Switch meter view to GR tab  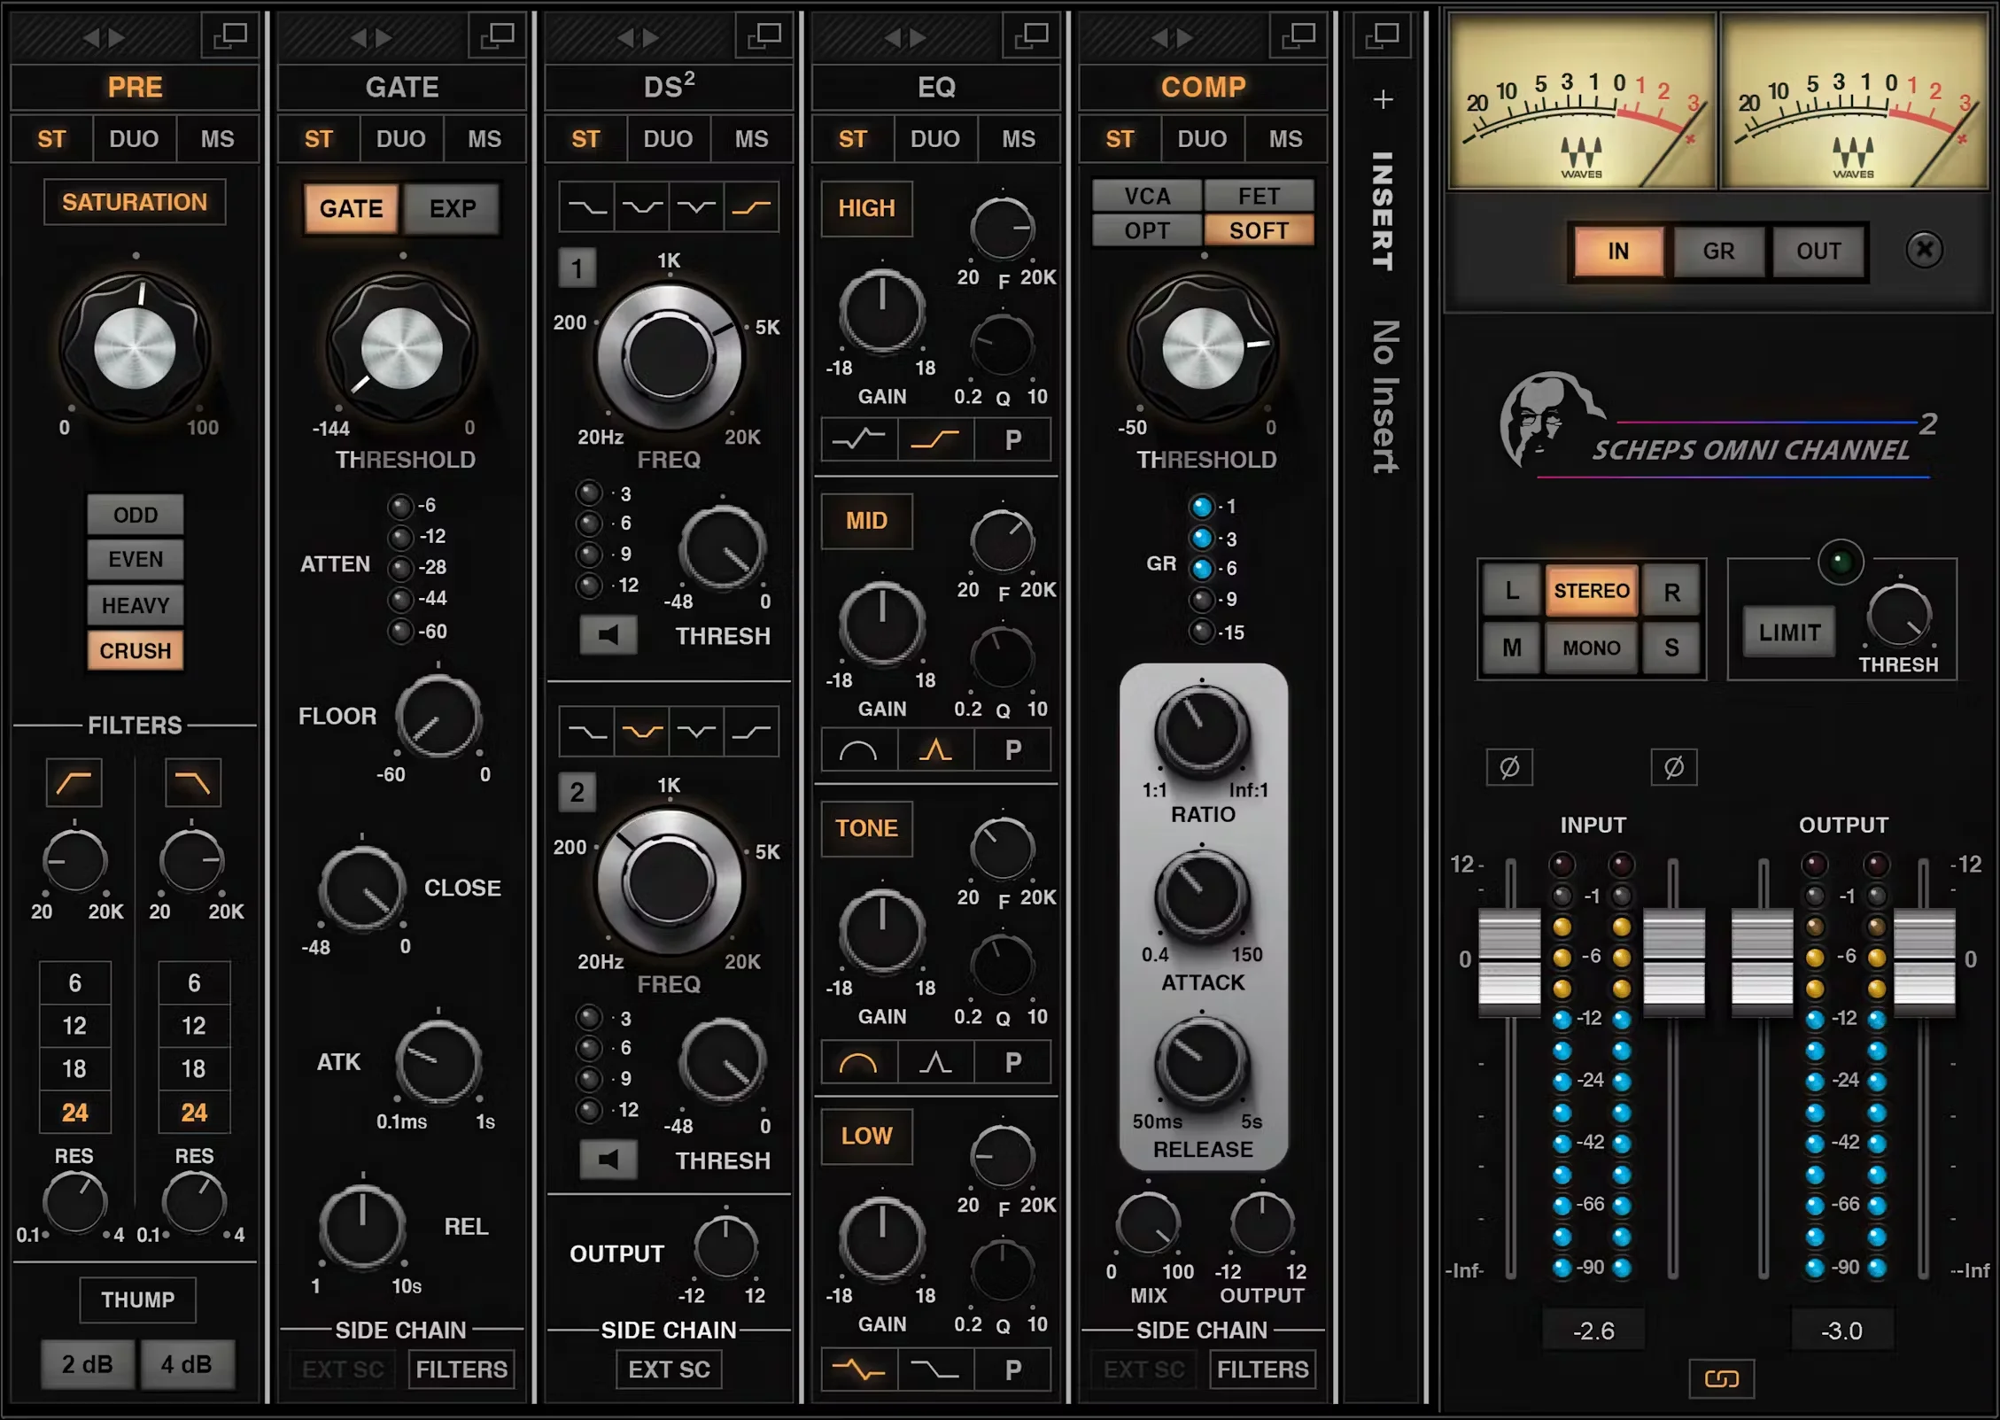tap(1718, 252)
